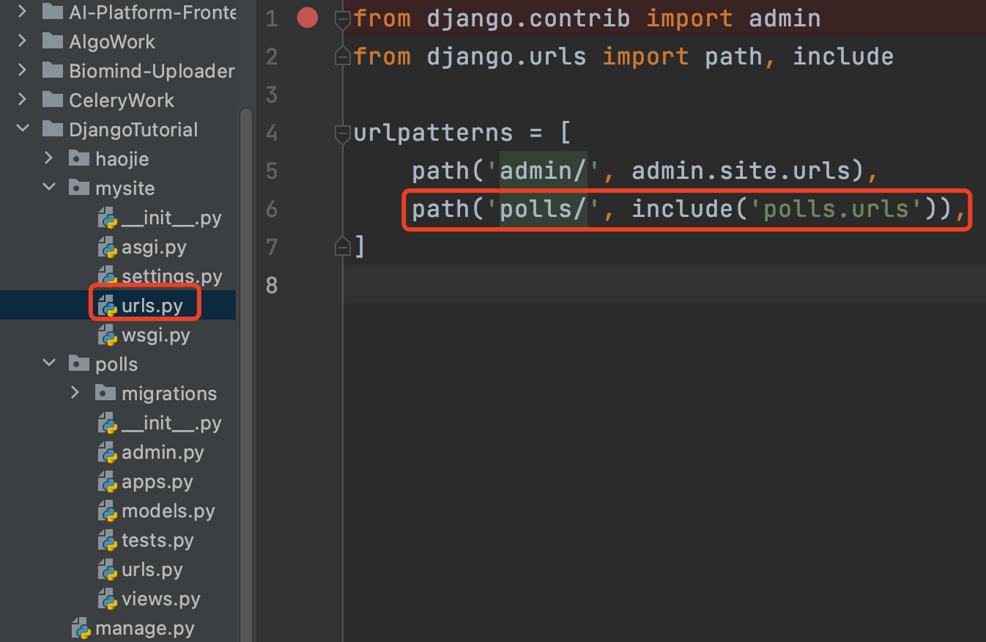Click Python file icon of tests.py
This screenshot has height=642, width=986.
pos(108,540)
